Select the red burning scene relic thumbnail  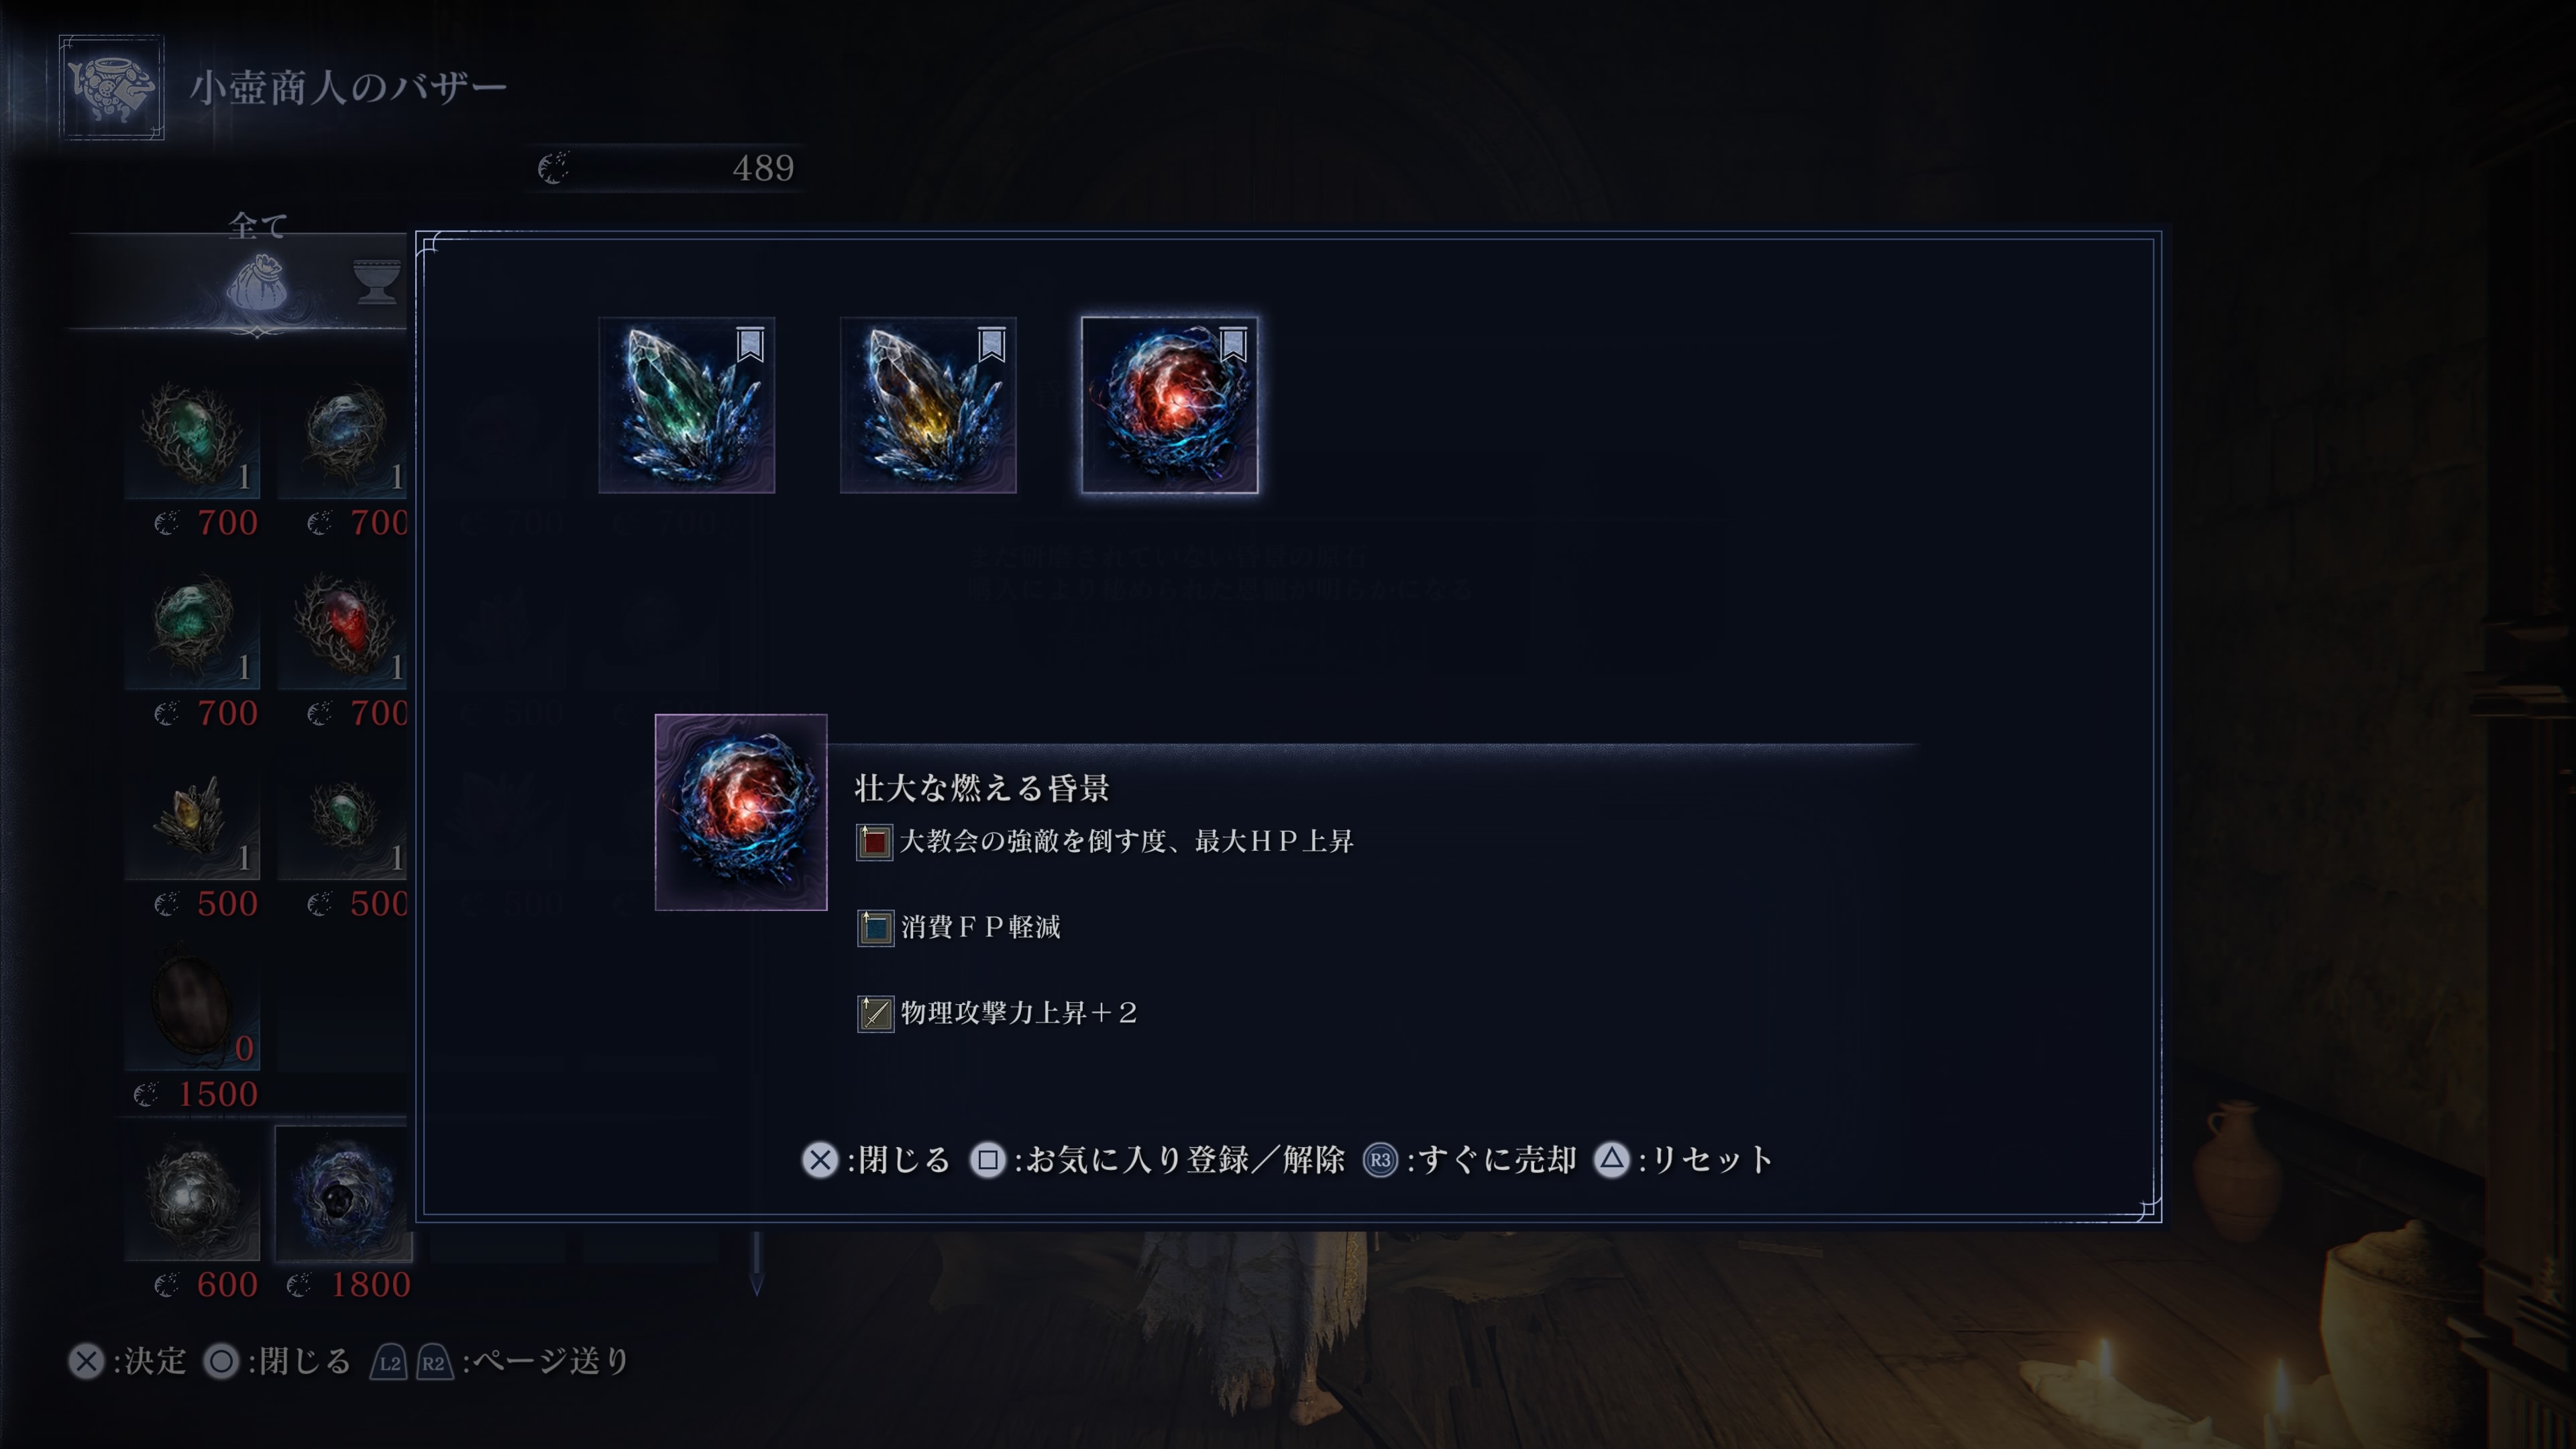pos(1170,405)
